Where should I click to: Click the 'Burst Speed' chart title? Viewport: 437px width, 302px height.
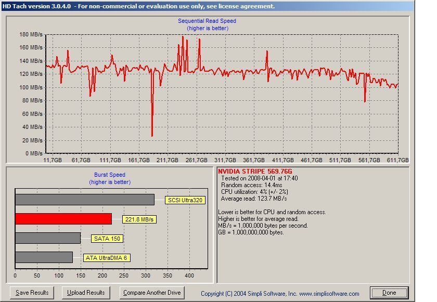[x=110, y=175]
